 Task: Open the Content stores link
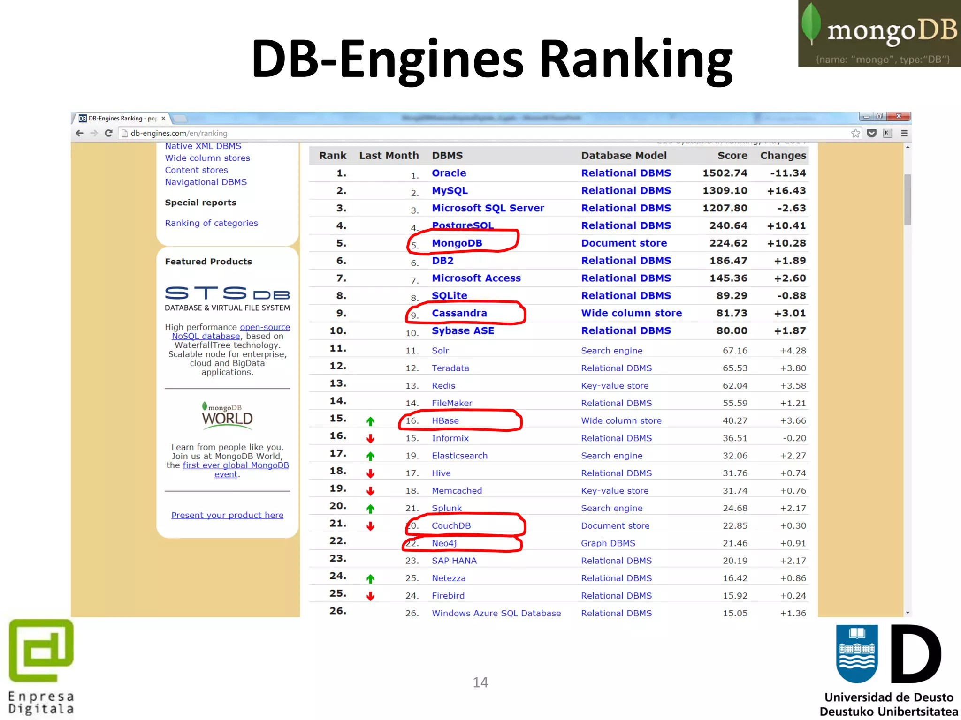coord(196,170)
